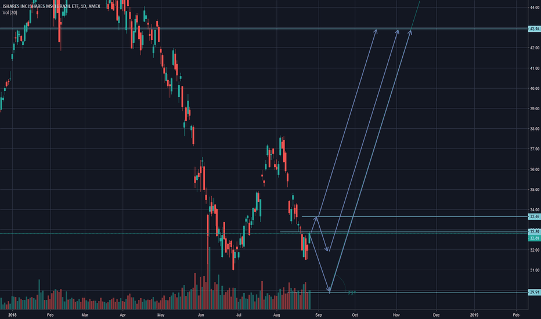Click the 2018 label on the time axis
The width and height of the screenshot is (541, 319).
coord(12,315)
